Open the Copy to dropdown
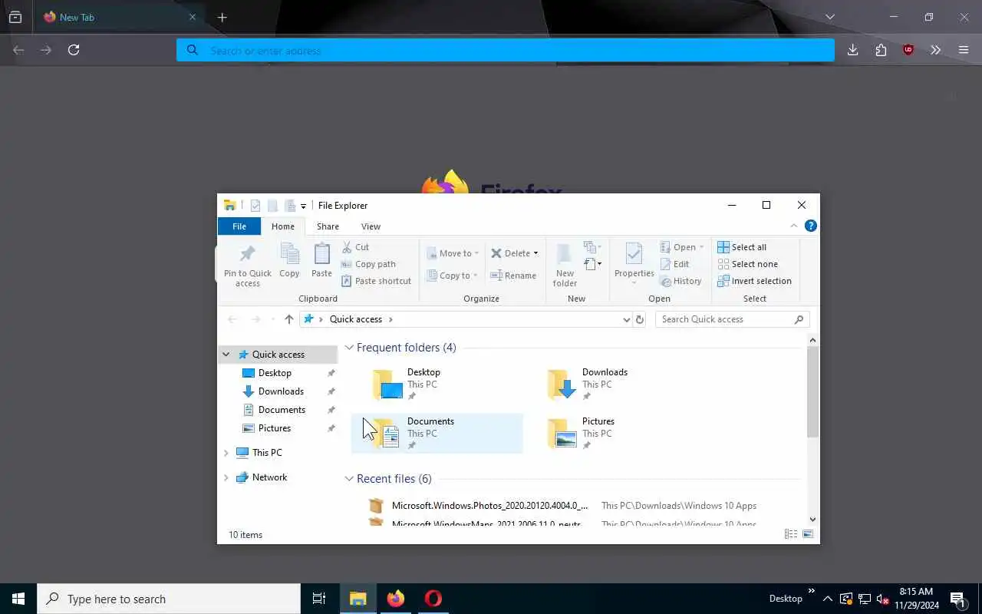 453,276
